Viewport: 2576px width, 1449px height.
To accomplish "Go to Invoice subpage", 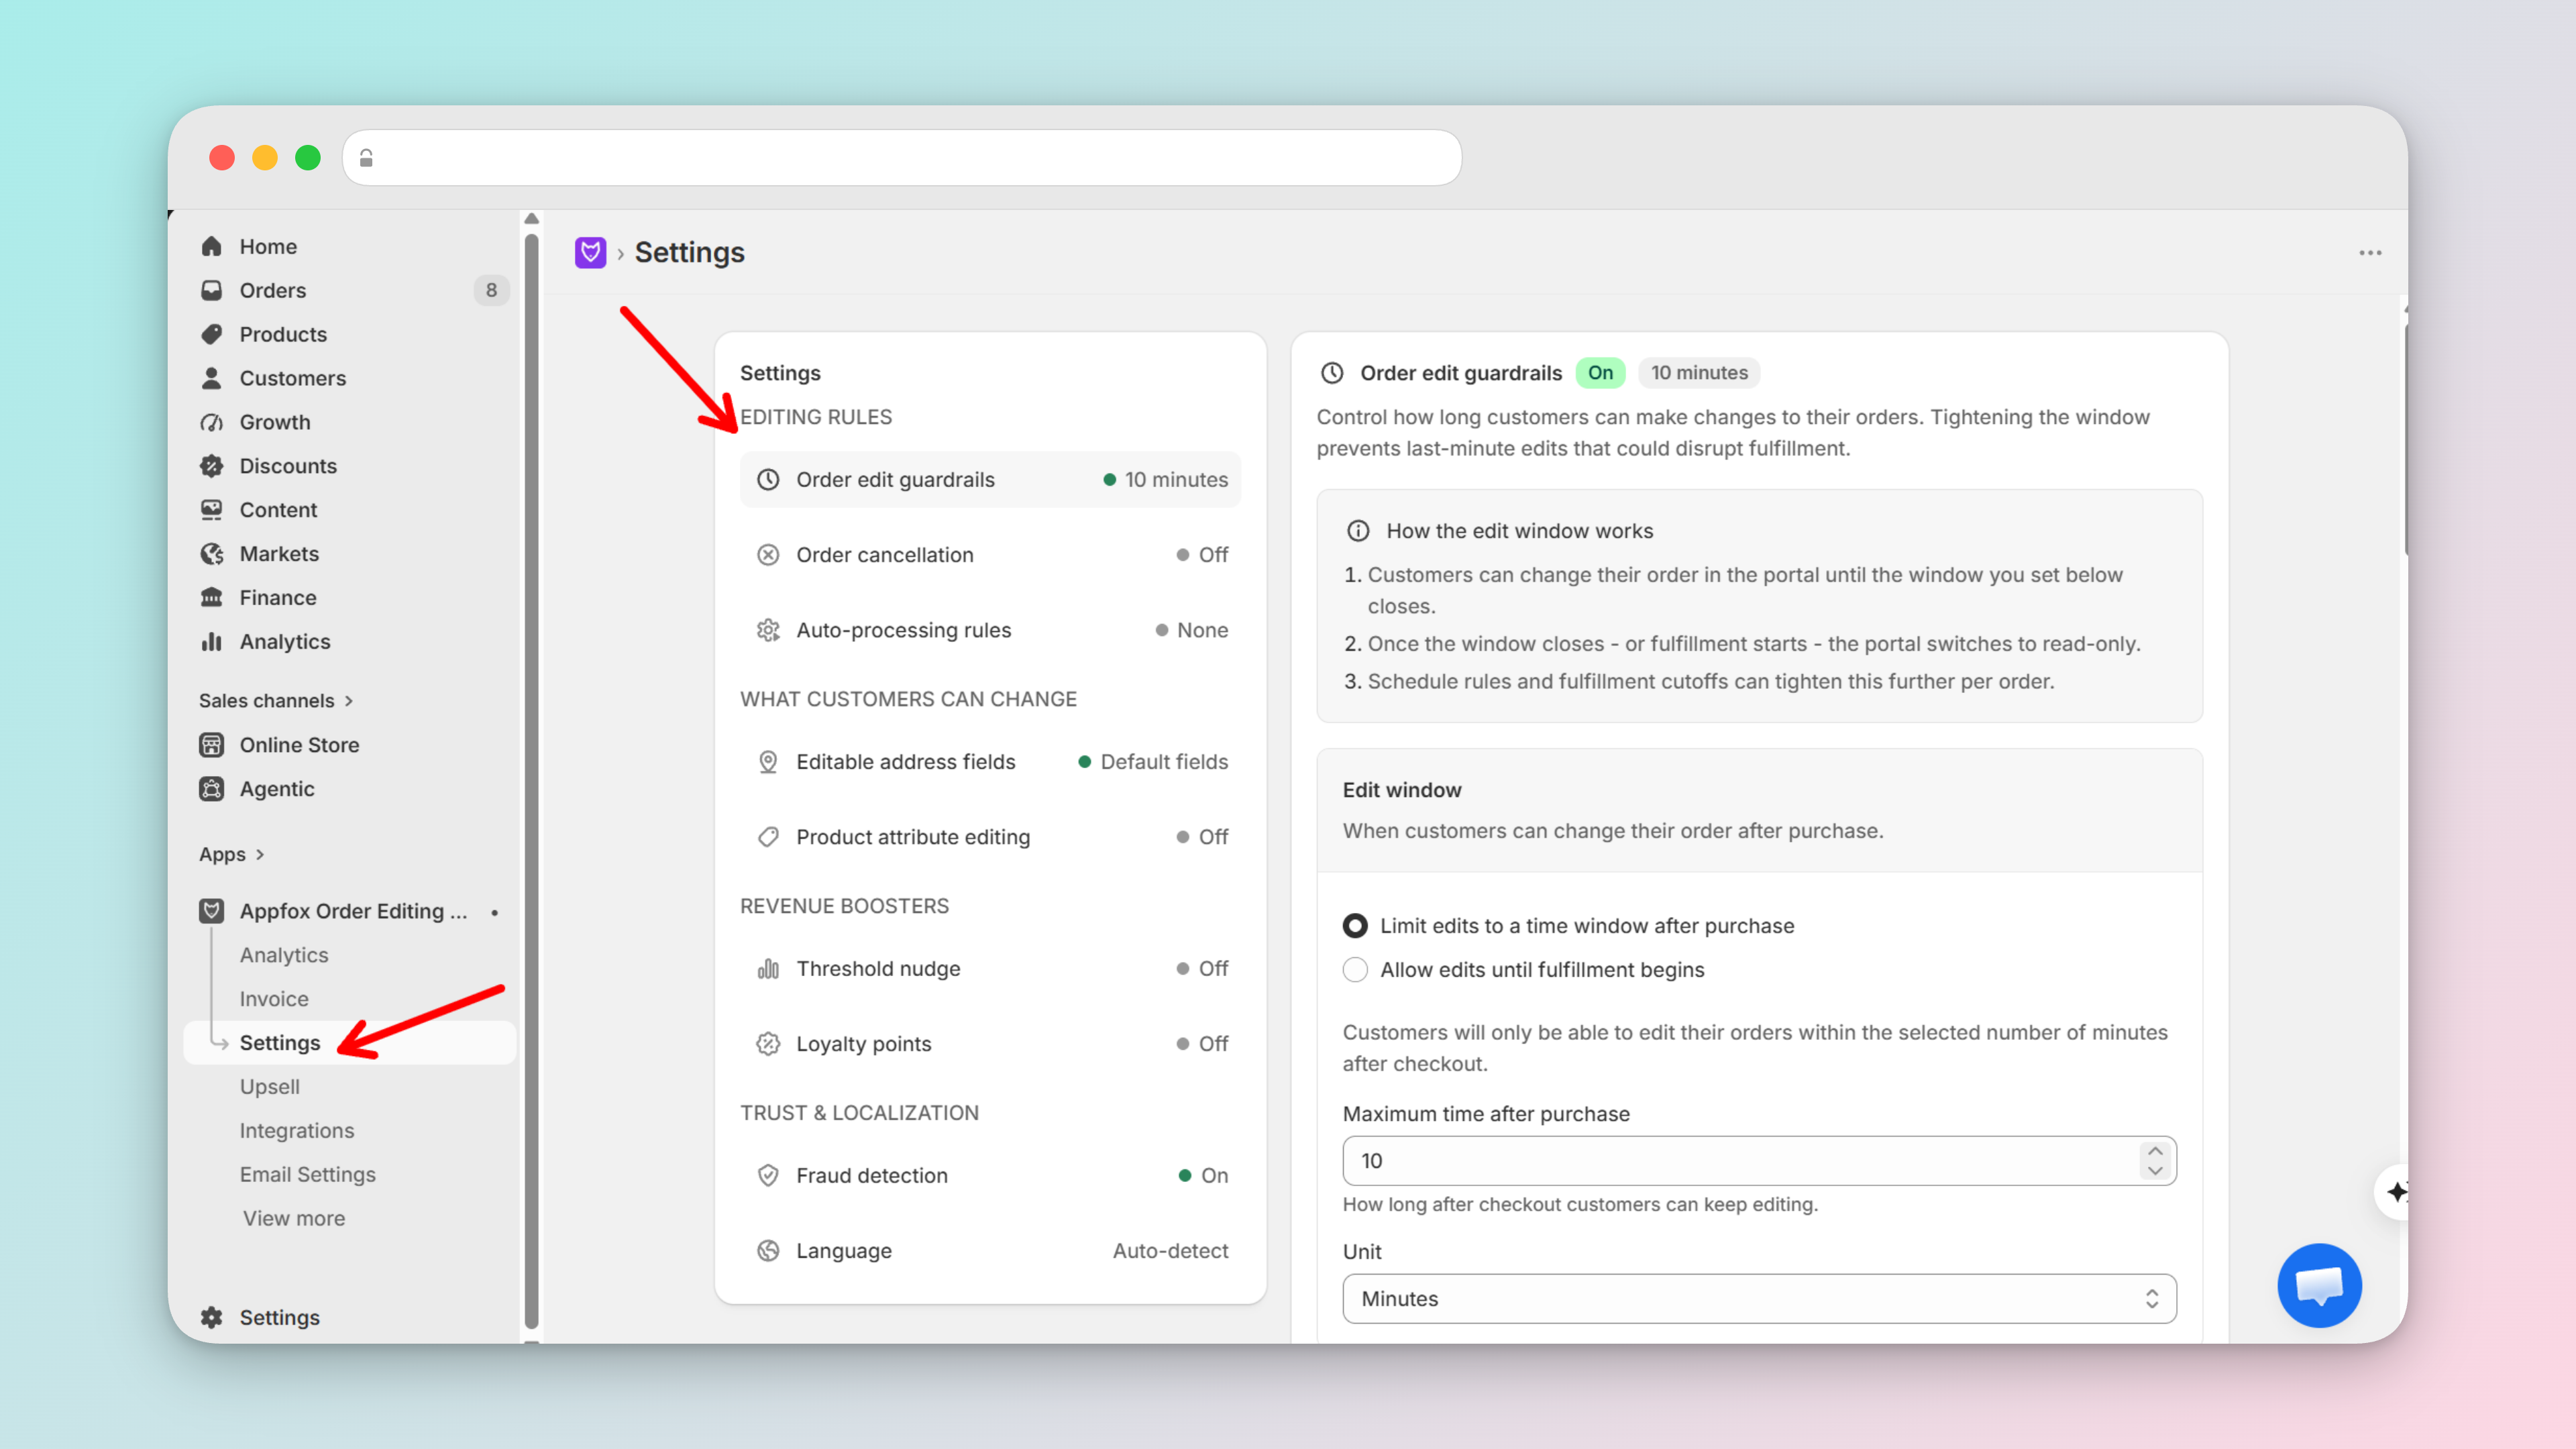I will tap(274, 999).
